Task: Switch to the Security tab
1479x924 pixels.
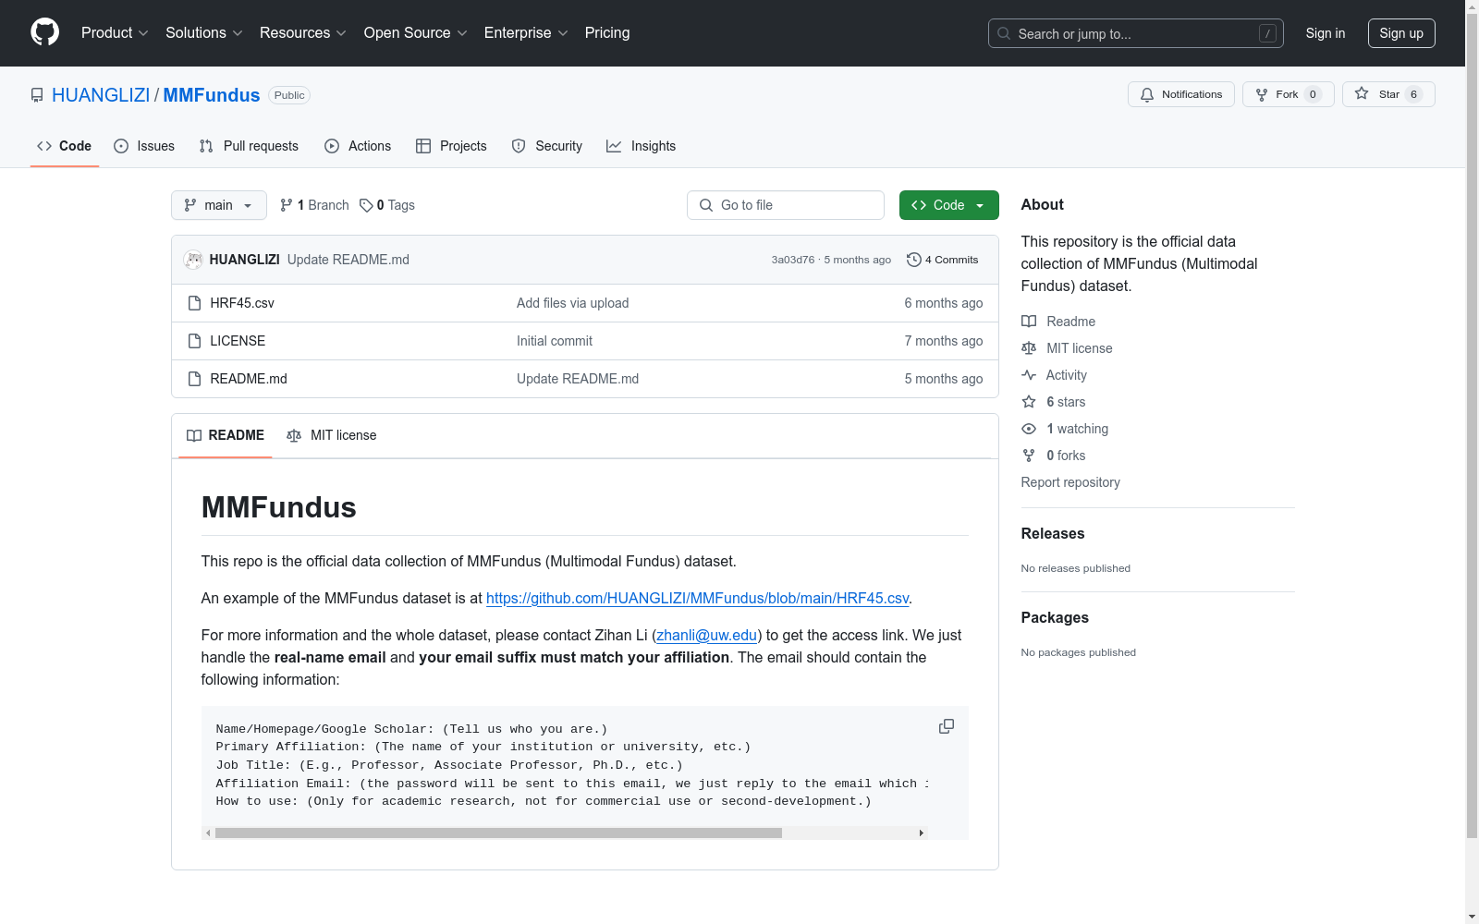Action: click(x=547, y=146)
